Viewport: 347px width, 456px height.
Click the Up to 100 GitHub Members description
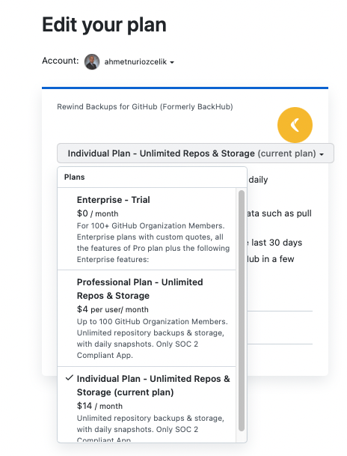[x=153, y=338]
